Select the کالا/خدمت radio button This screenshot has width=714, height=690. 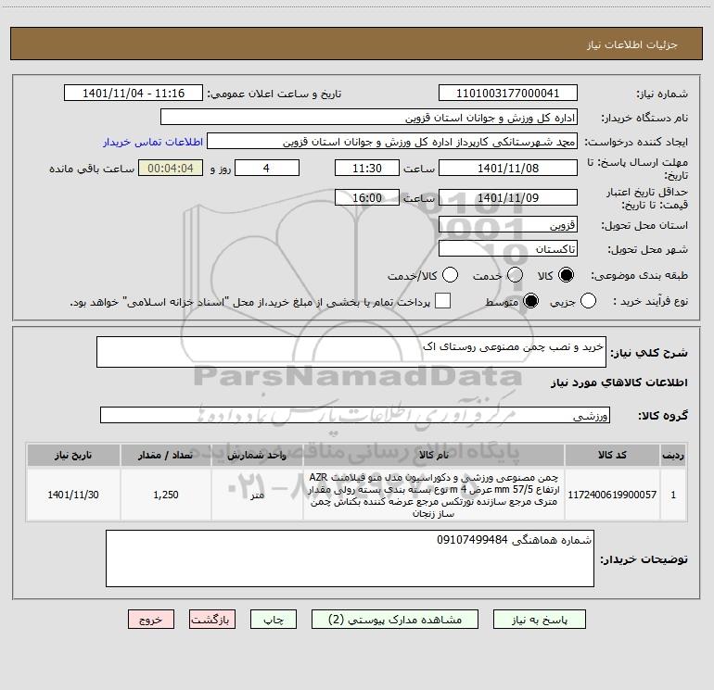[450, 275]
